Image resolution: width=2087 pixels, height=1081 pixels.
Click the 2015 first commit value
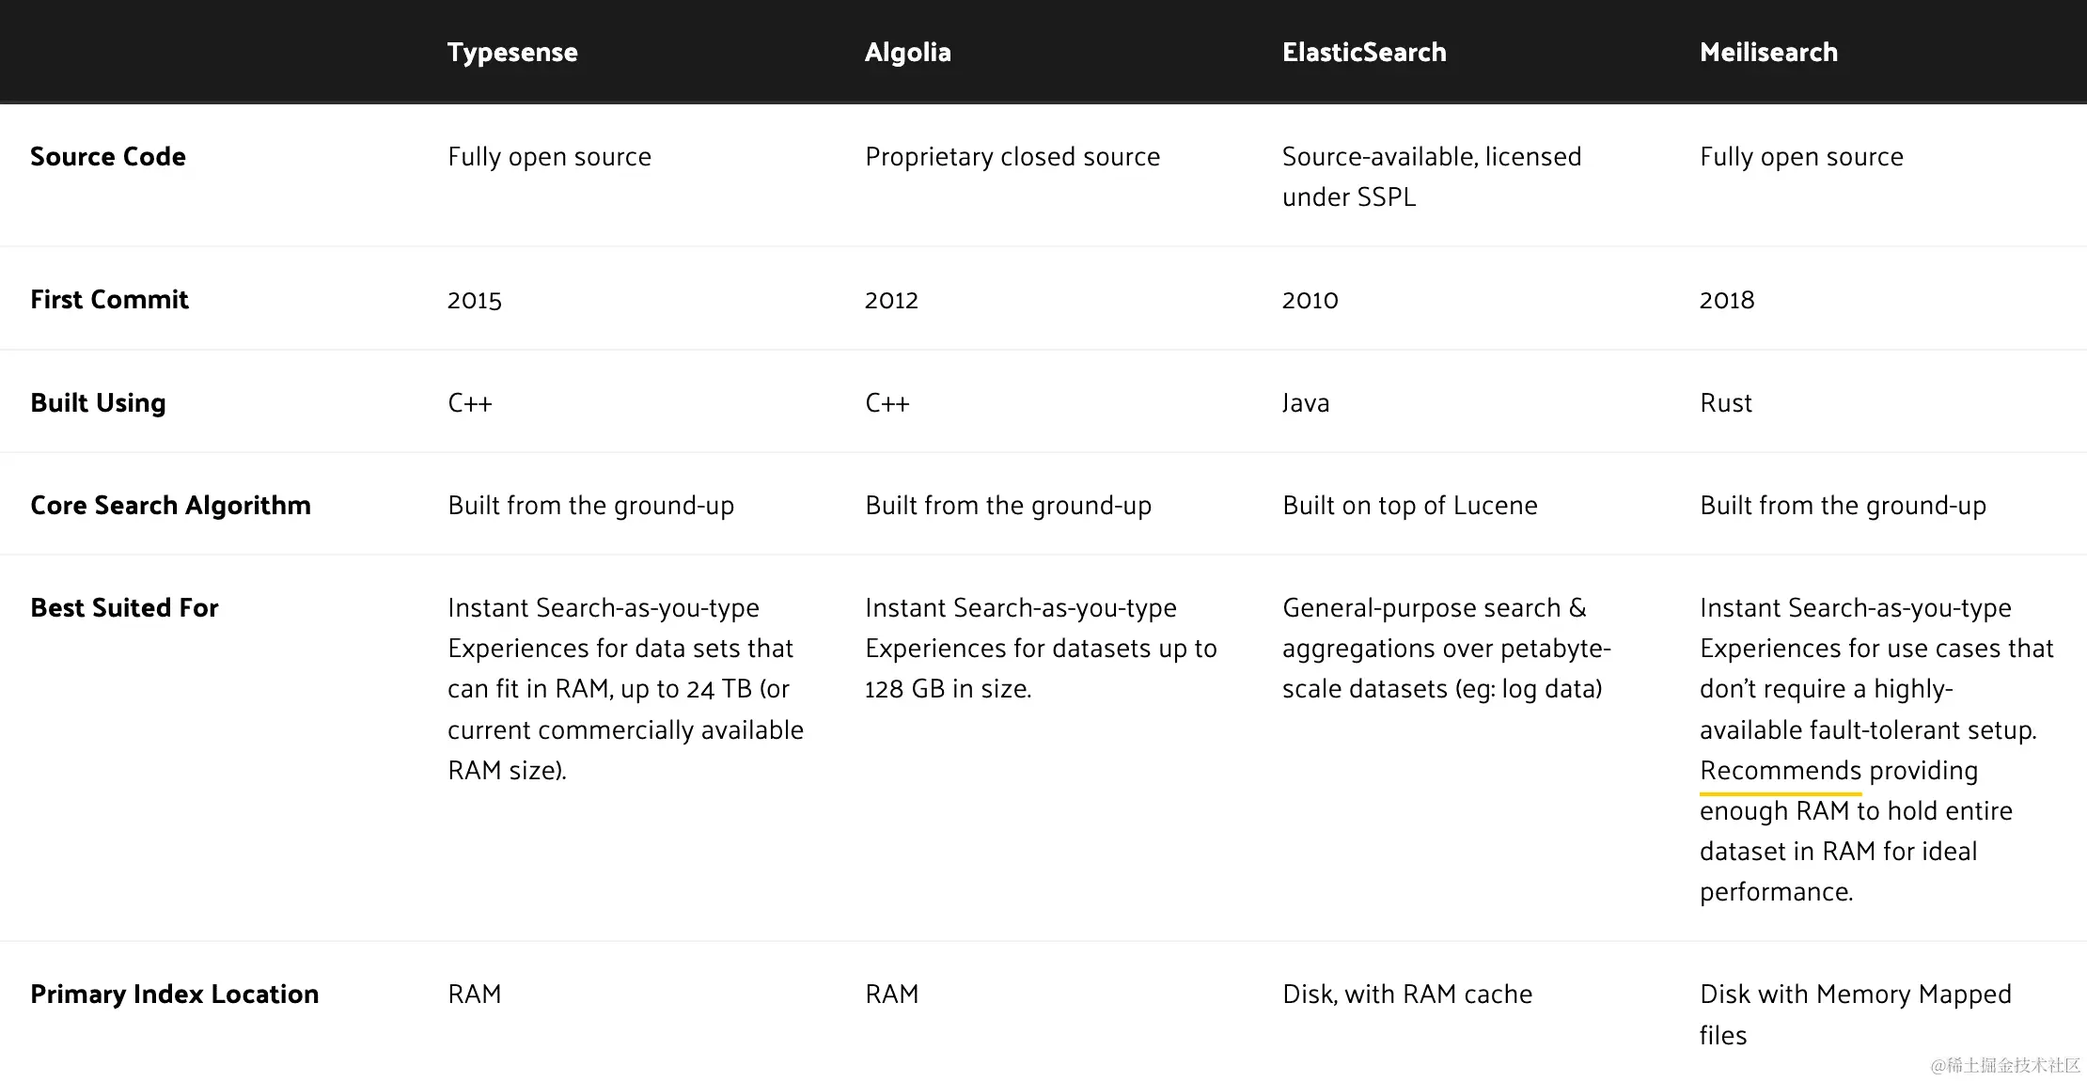click(474, 301)
